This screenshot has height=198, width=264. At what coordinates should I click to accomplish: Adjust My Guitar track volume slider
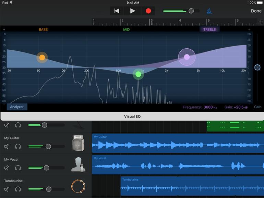pyautogui.click(x=48, y=146)
